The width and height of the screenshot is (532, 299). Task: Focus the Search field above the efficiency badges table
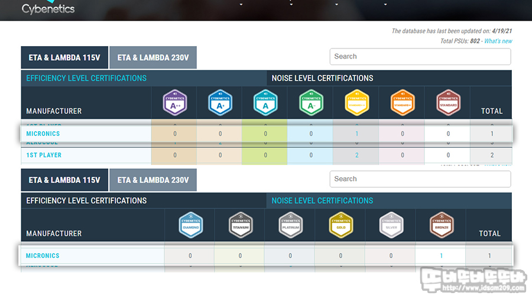click(420, 179)
